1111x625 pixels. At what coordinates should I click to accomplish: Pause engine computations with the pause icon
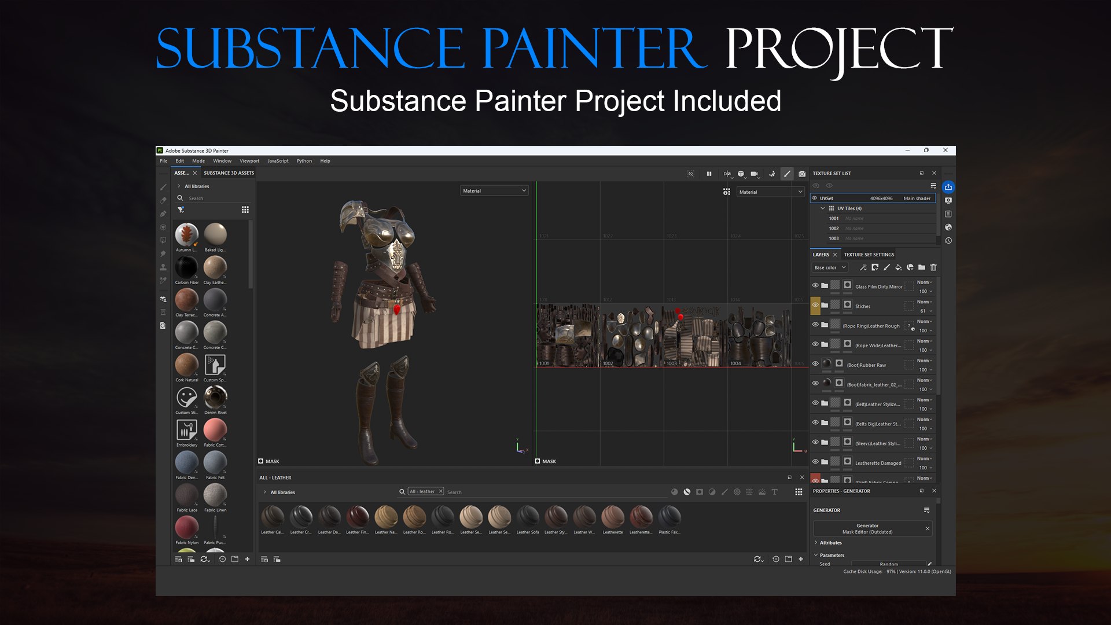pos(709,174)
